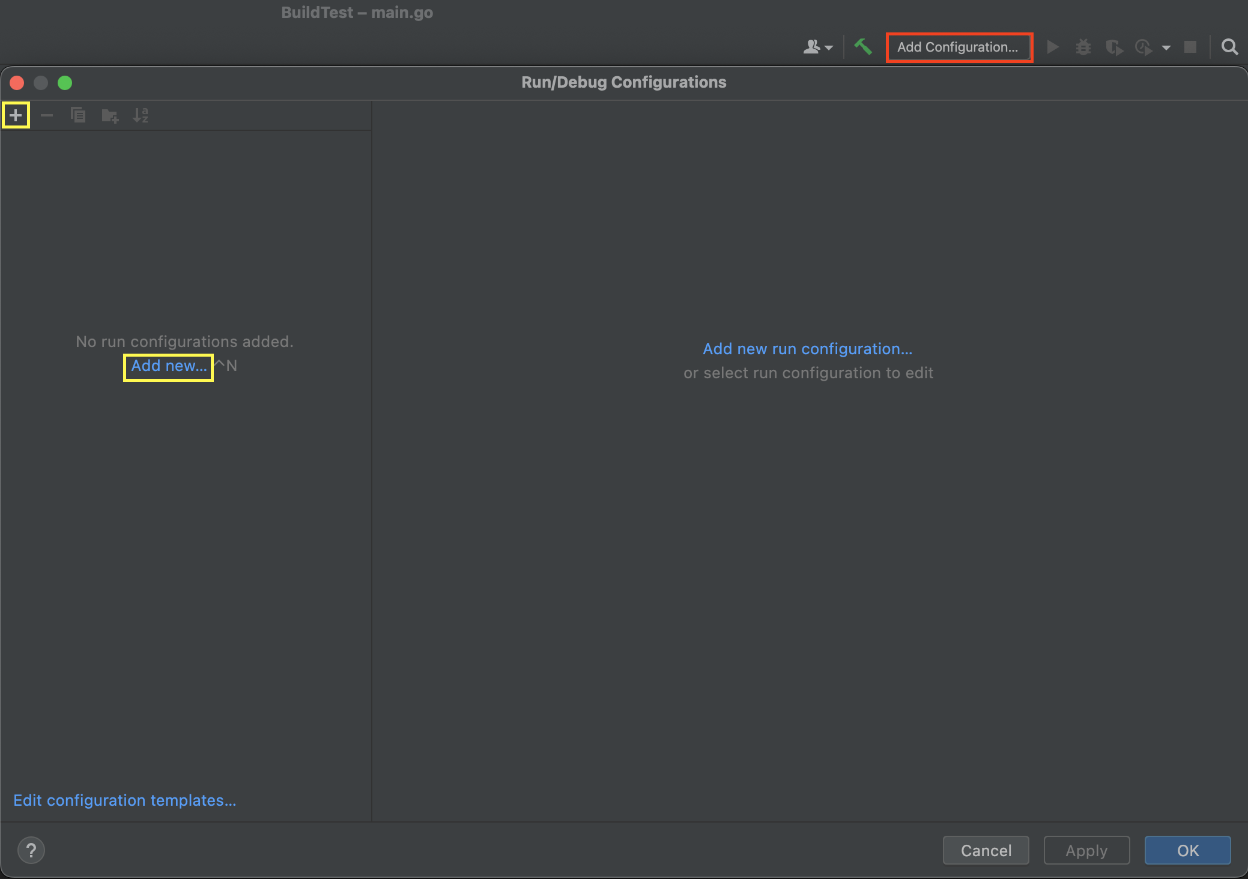Click the Run play icon in toolbar

click(x=1052, y=47)
